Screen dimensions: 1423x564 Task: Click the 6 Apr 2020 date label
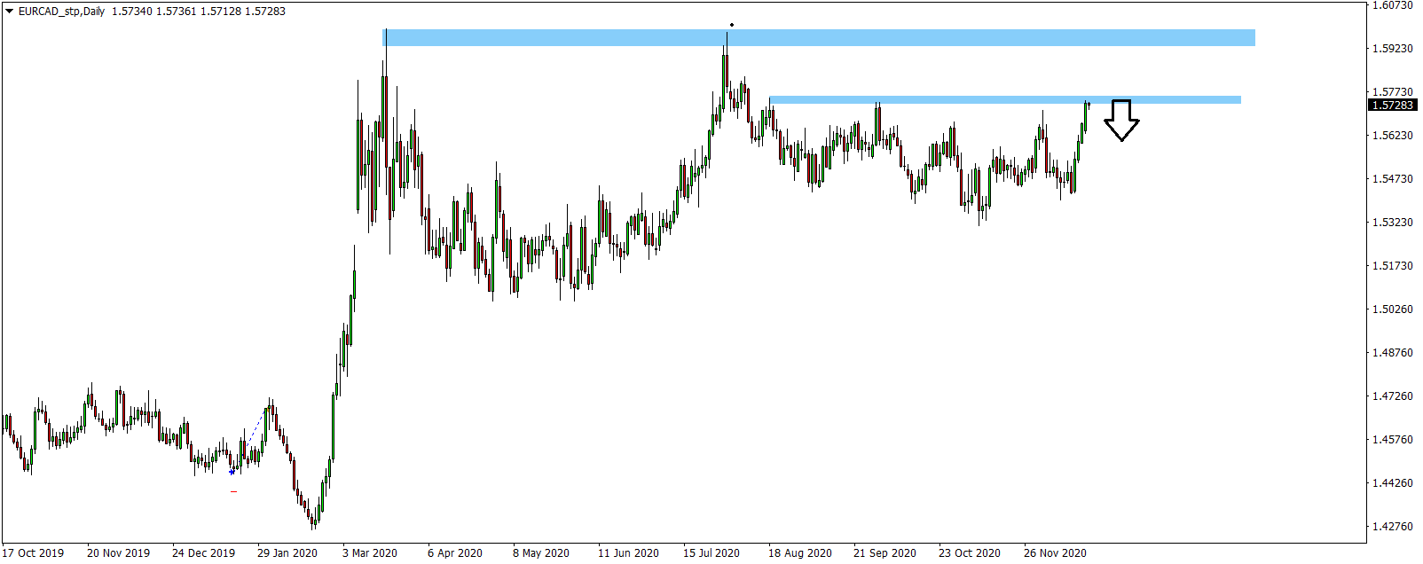point(455,553)
